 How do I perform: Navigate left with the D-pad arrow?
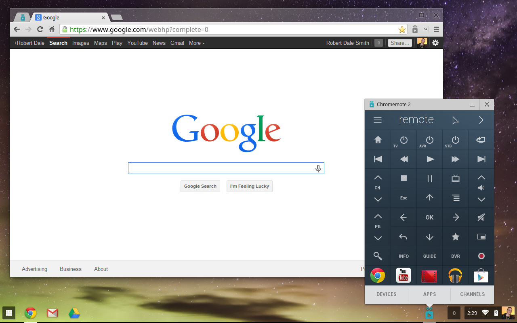(404, 217)
